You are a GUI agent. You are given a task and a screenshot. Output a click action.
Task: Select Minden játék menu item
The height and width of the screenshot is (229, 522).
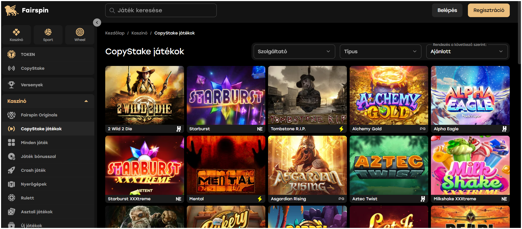pos(48,143)
